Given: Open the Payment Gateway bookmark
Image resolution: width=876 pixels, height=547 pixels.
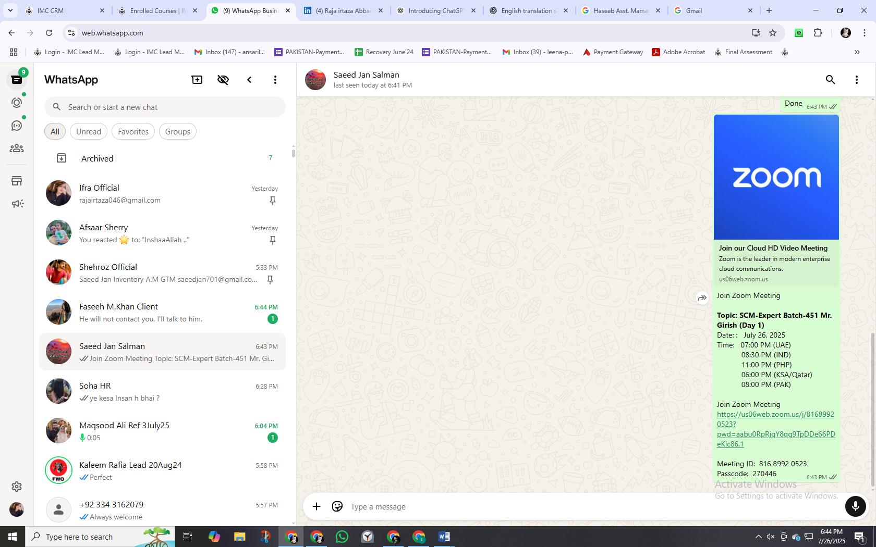Looking at the screenshot, I should pyautogui.click(x=613, y=52).
